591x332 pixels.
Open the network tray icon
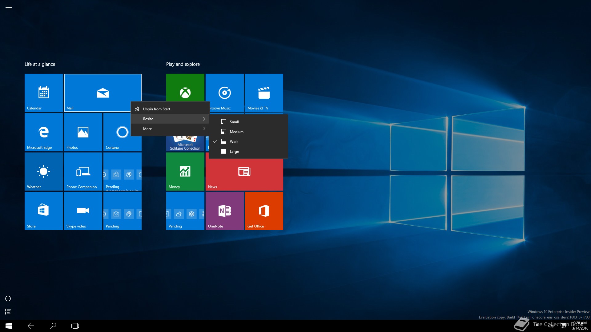point(539,326)
